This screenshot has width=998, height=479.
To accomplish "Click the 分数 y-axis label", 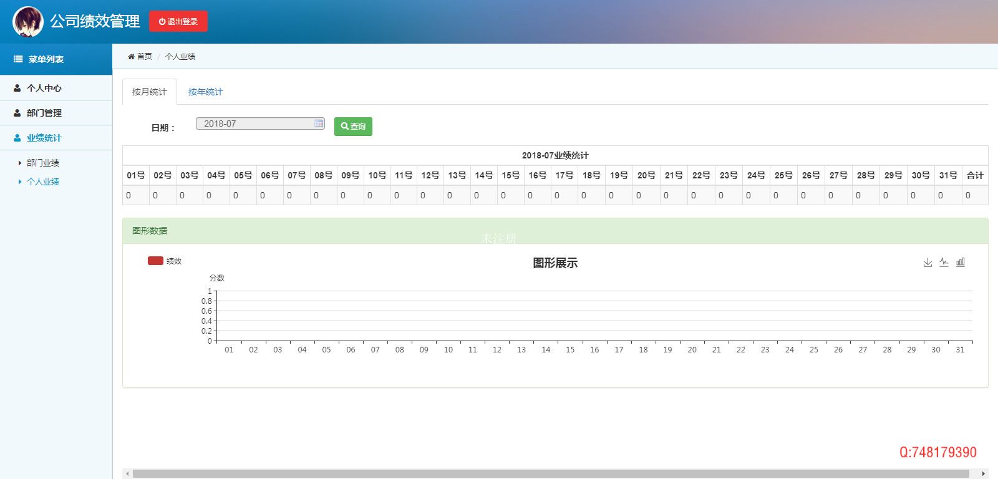I will tap(217, 278).
